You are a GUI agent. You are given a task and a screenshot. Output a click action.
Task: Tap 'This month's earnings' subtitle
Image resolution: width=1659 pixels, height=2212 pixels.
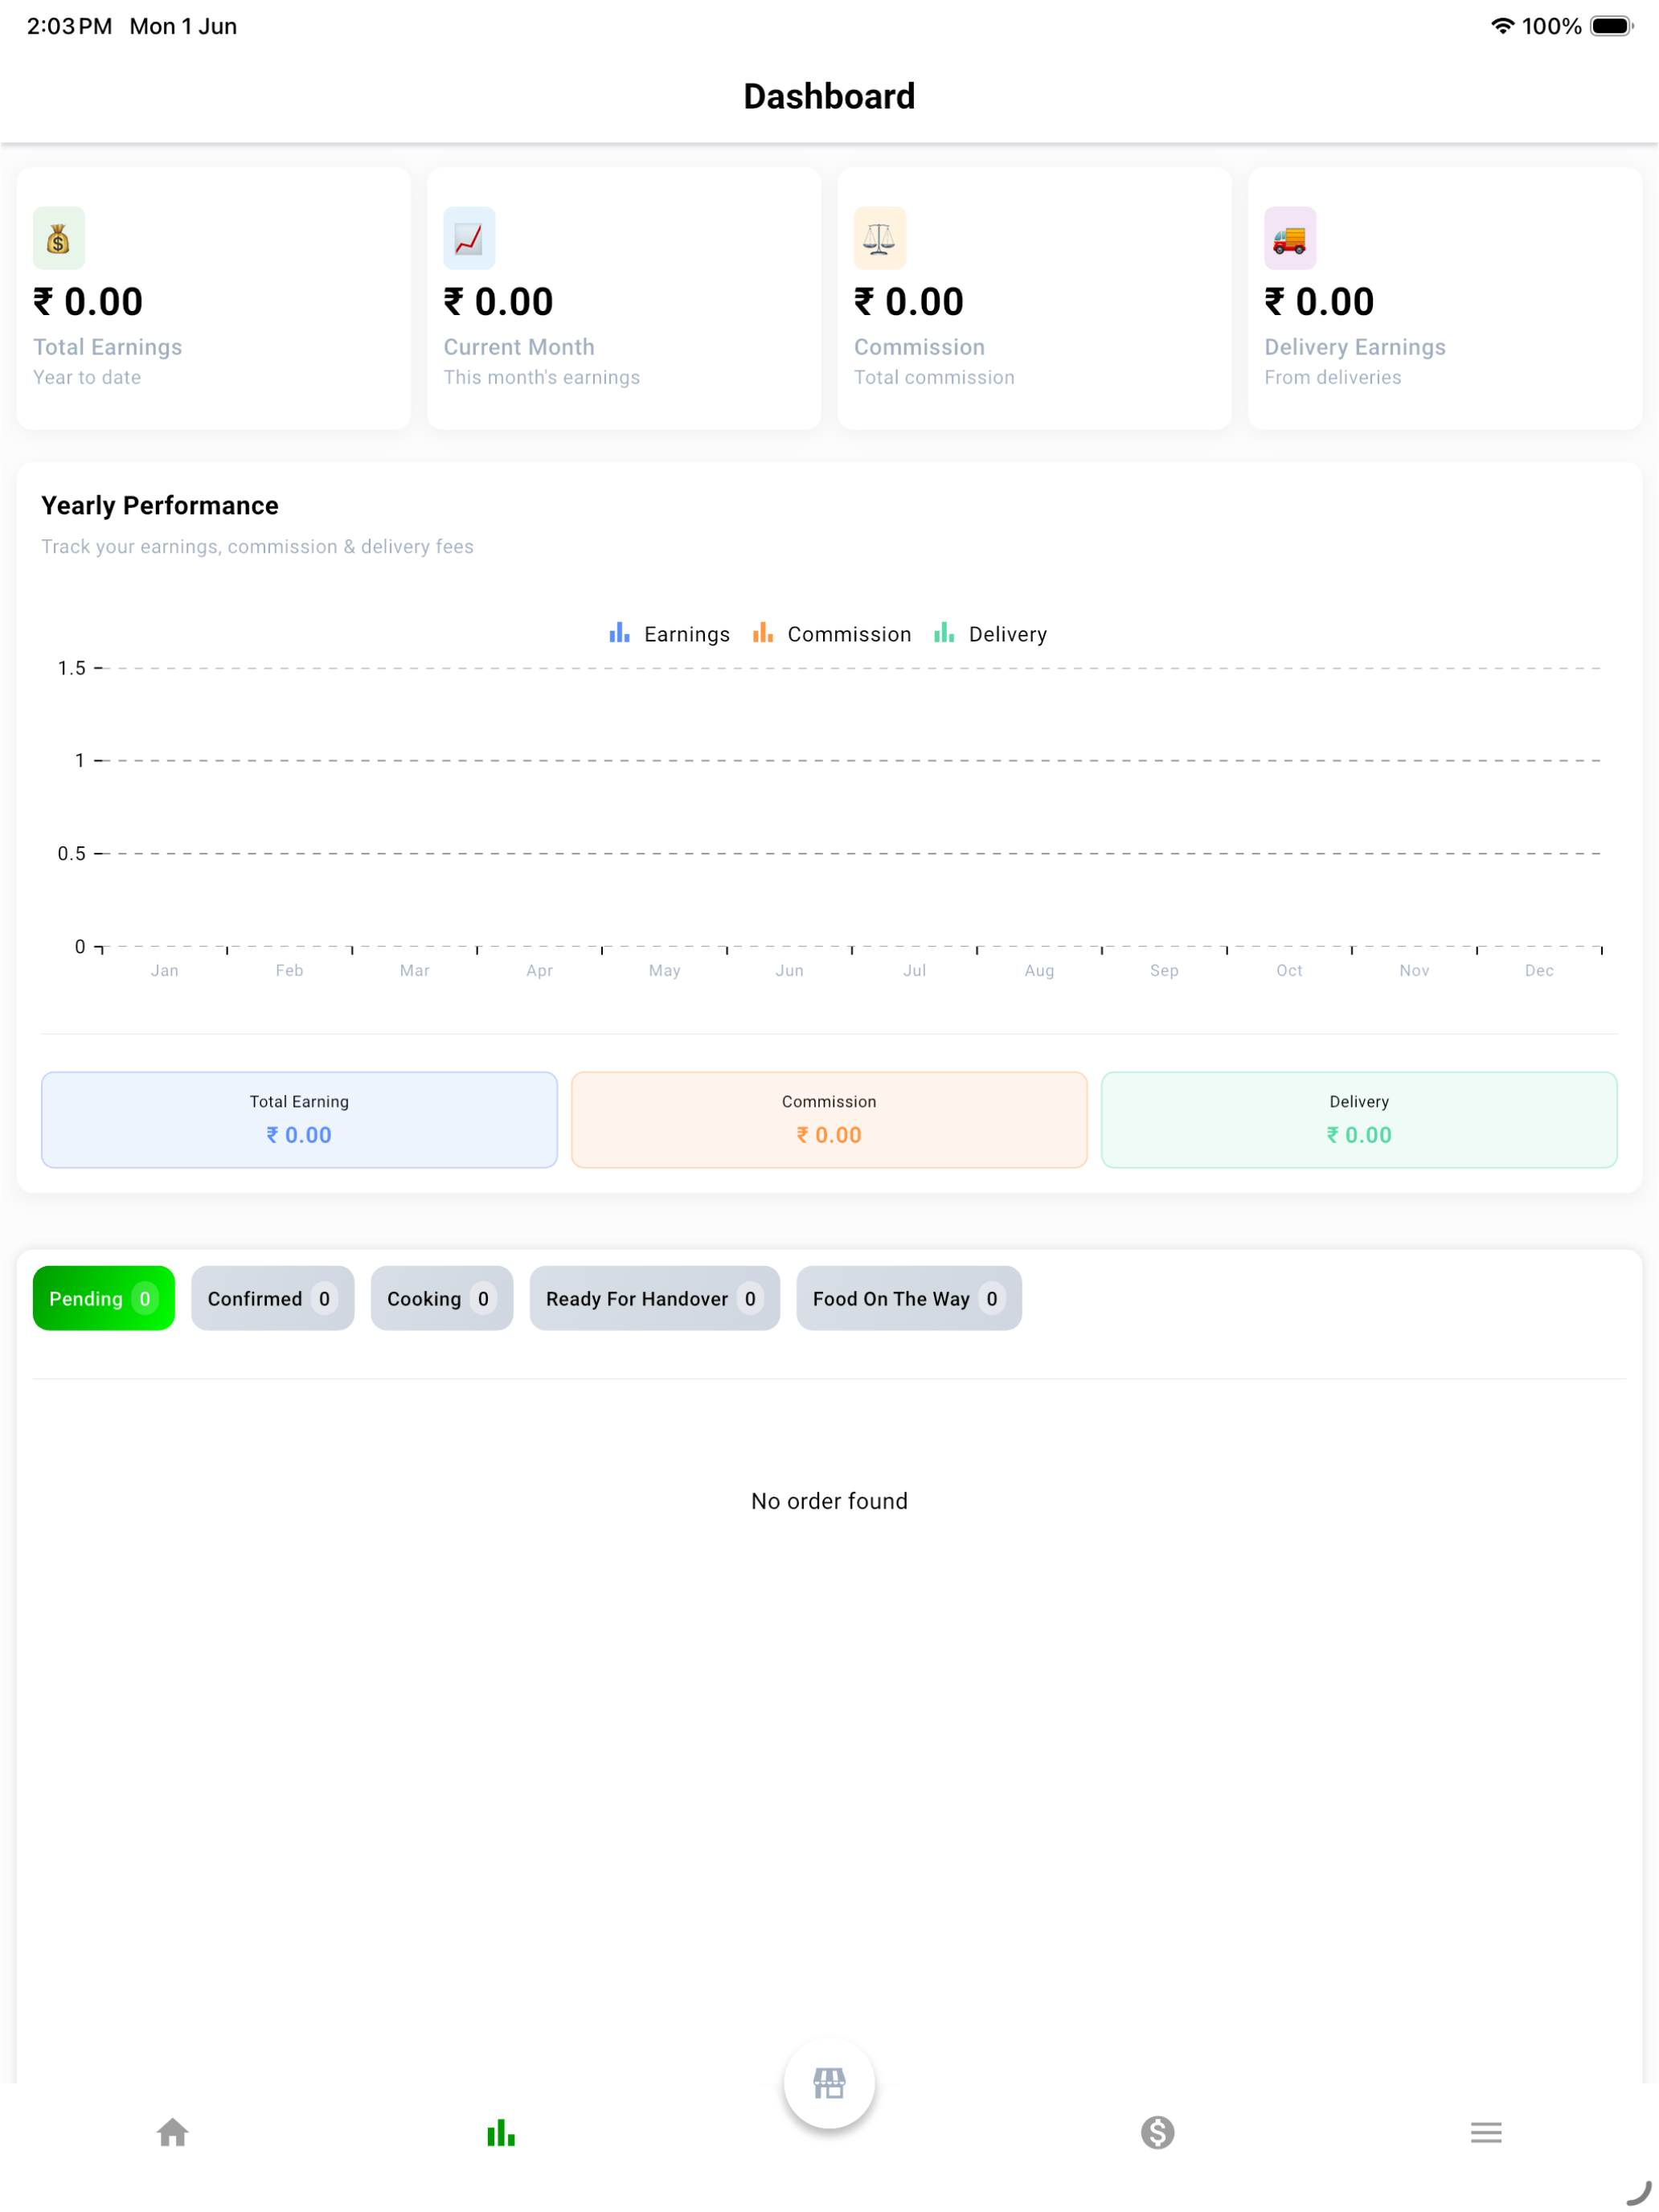(x=542, y=377)
